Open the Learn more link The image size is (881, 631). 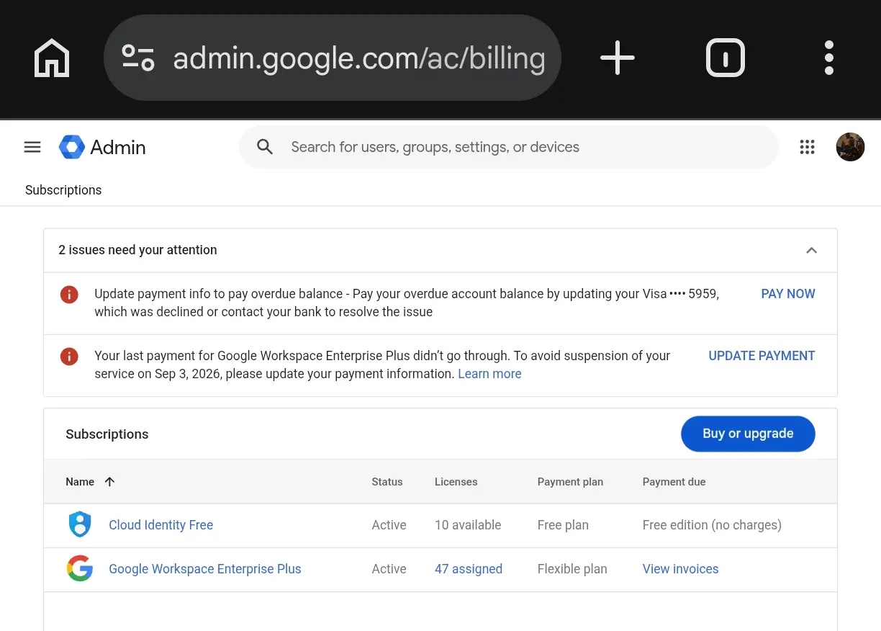489,374
